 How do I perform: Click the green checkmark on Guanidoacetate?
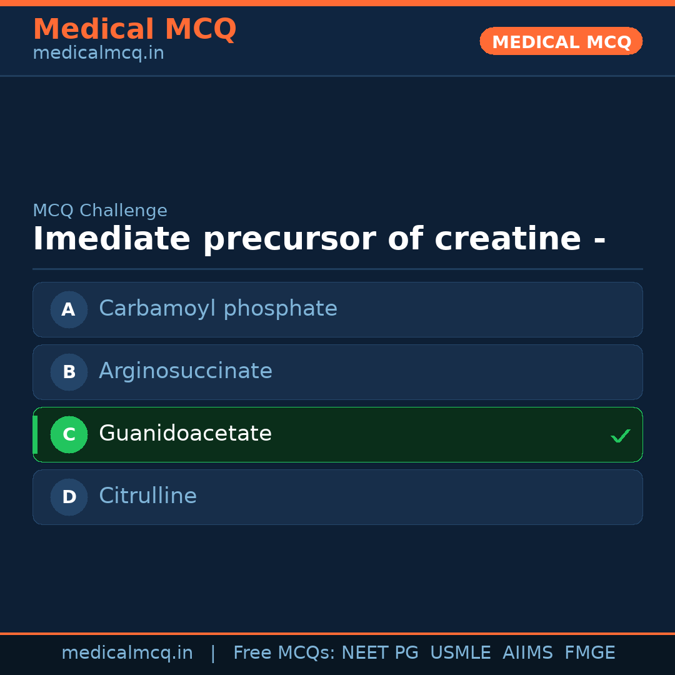pos(620,435)
